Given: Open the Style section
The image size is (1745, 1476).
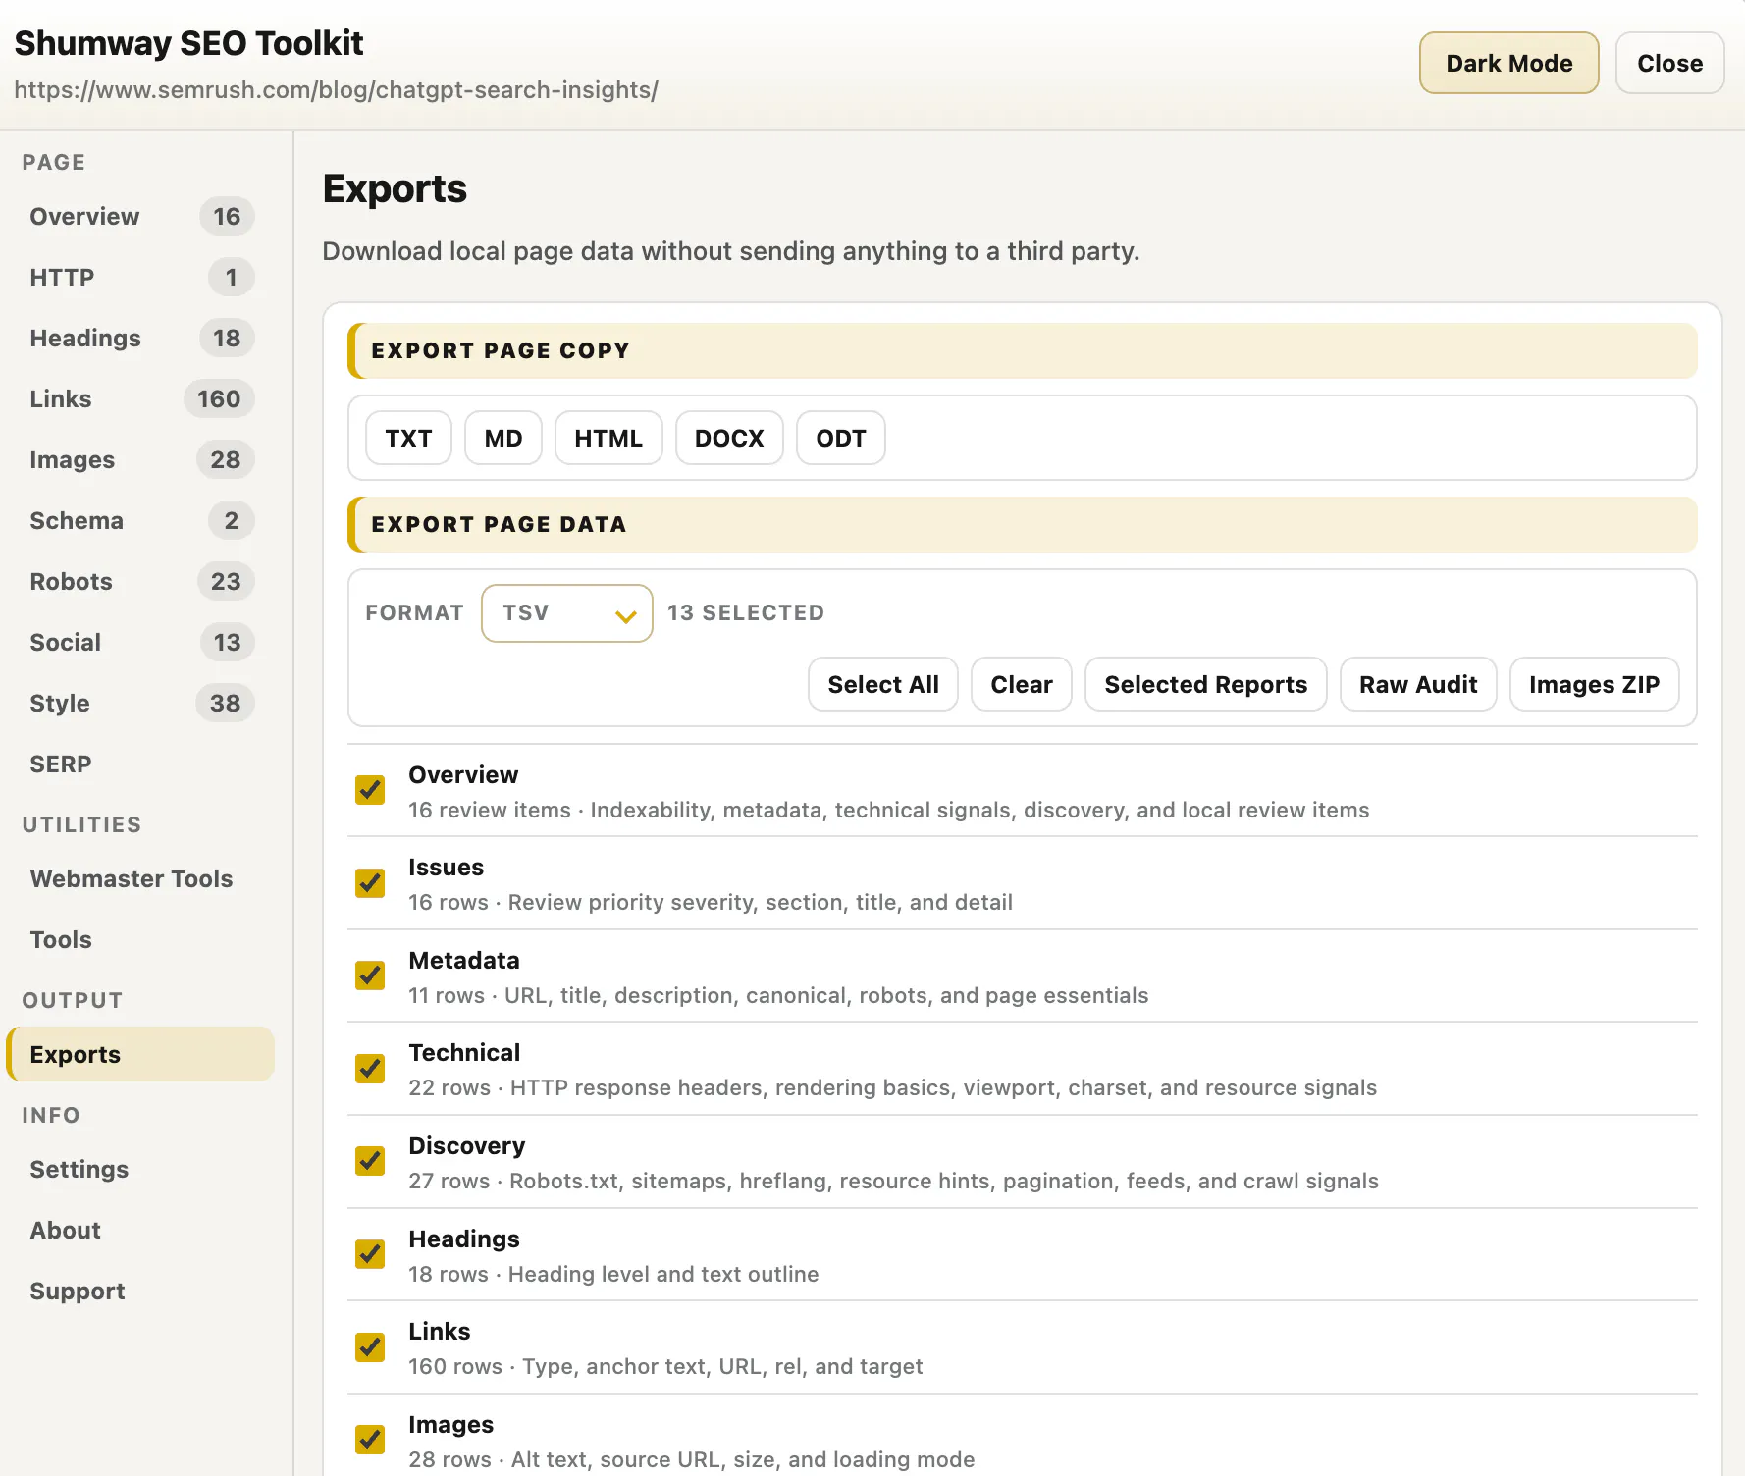Looking at the screenshot, I should tap(140, 703).
